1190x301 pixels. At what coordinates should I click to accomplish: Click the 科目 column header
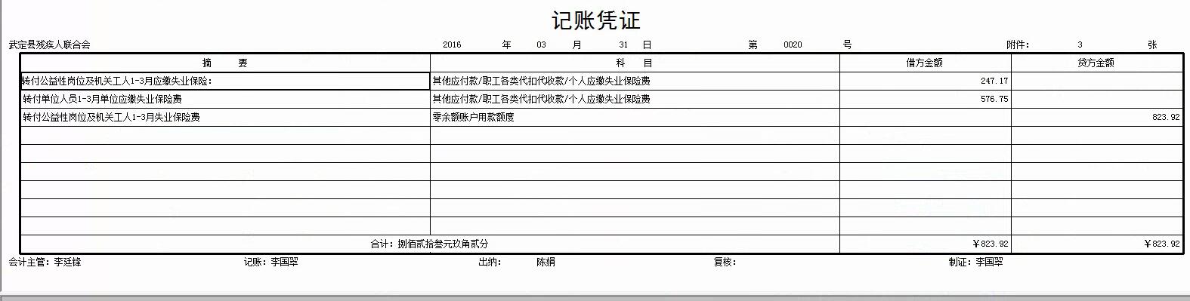[x=635, y=63]
